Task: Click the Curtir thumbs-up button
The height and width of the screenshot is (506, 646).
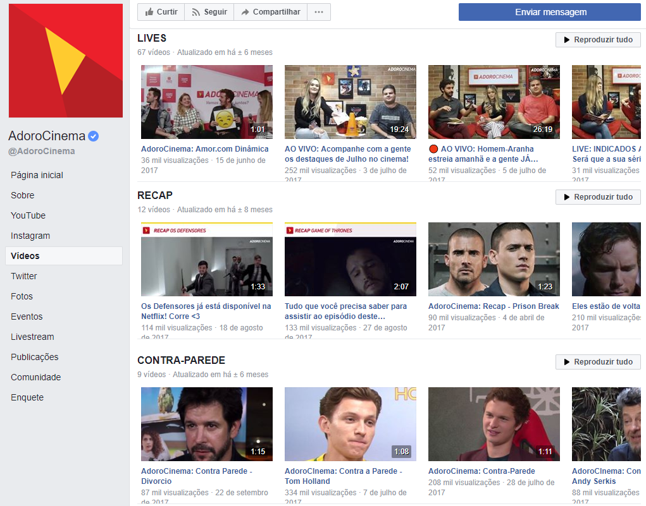Action: click(161, 12)
